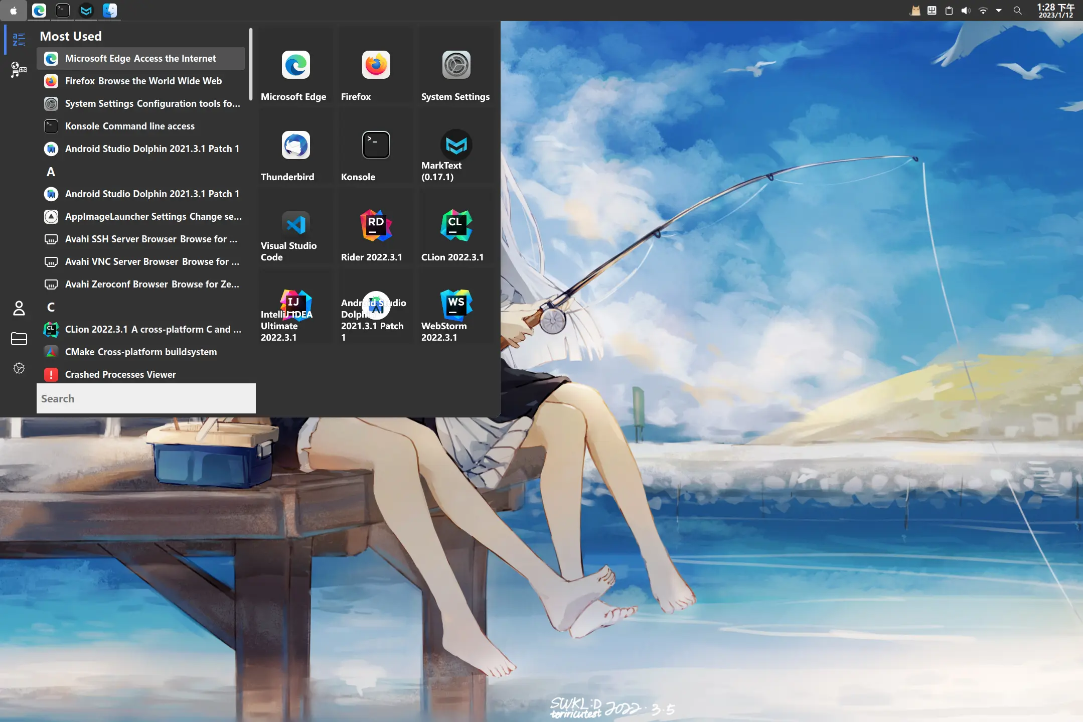
Task: Open the Firefox tile in the grid
Action: tap(376, 66)
